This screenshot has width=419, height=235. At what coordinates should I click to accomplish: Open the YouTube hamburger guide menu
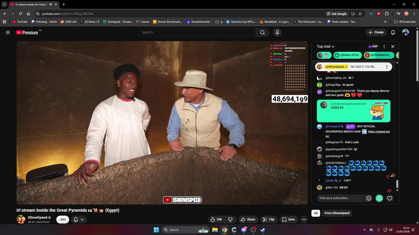[x=8, y=32]
